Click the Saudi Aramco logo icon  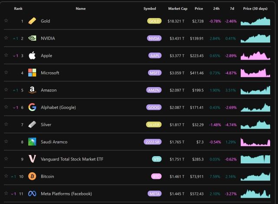[x=32, y=142]
